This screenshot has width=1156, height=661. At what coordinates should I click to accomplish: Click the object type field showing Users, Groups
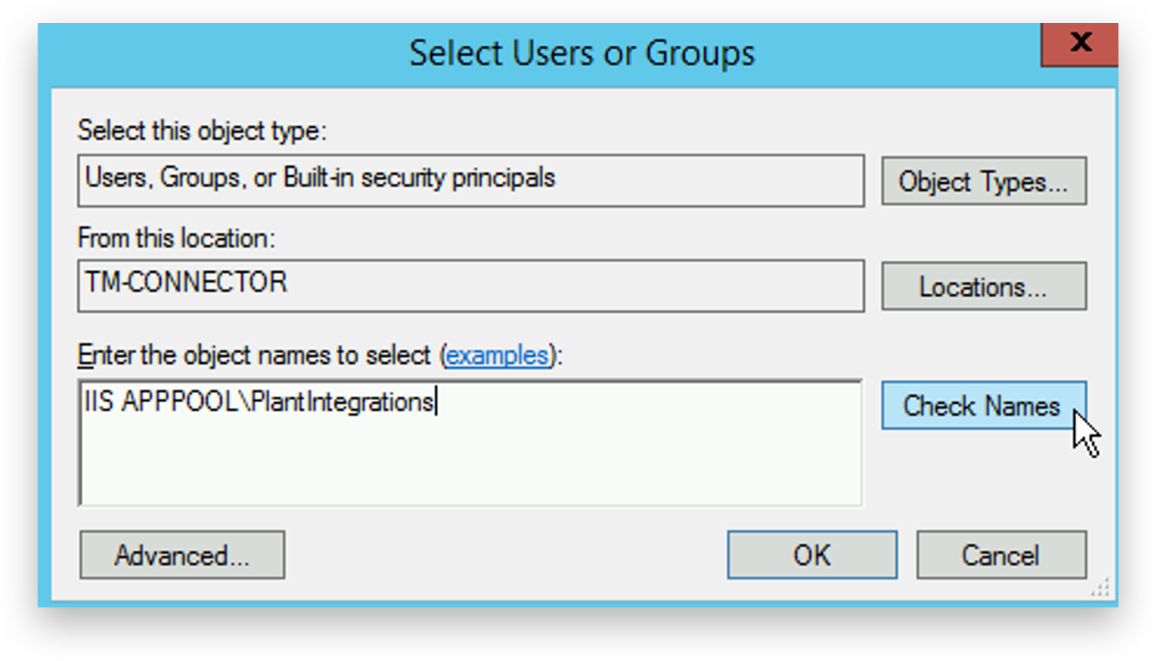tap(470, 181)
